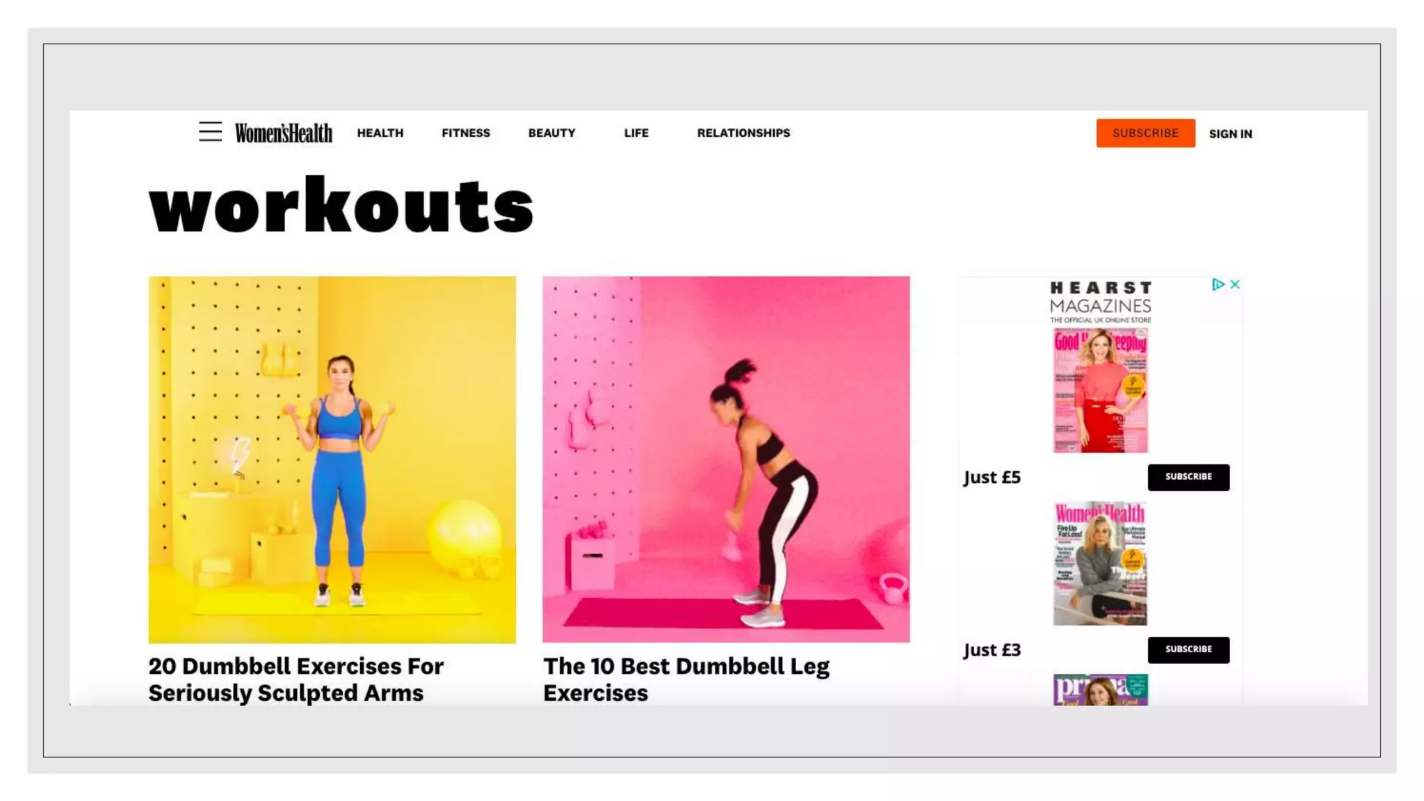Image resolution: width=1424 pixels, height=801 pixels.
Task: Open The 10 Best Dumbbell Leg Exercises headline
Action: tap(686, 679)
